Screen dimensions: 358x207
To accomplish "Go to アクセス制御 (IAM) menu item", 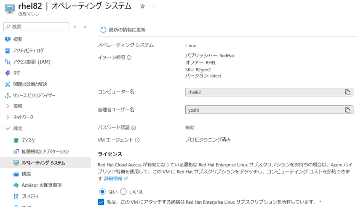I will tap(32, 62).
